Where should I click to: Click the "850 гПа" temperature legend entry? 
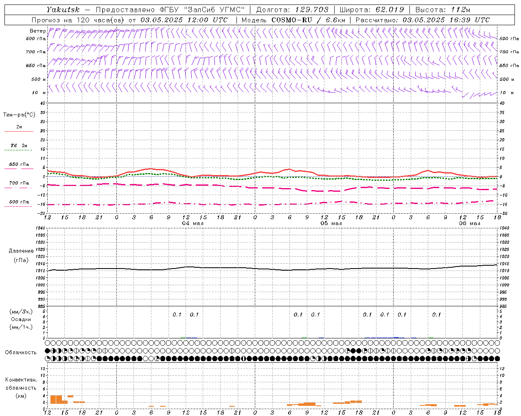(19, 165)
